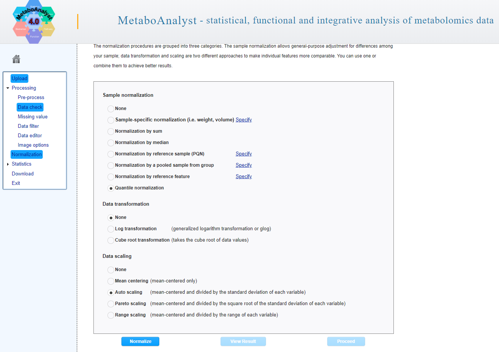This screenshot has width=499, height=352.
Task: Select Normalization by sum option
Action: tap(111, 132)
